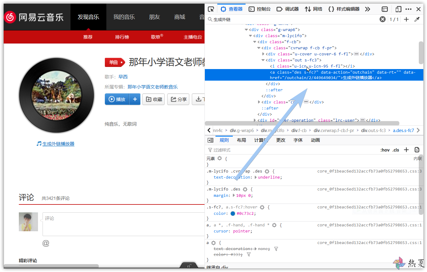Select the iframe target picker icon

click(x=385, y=9)
